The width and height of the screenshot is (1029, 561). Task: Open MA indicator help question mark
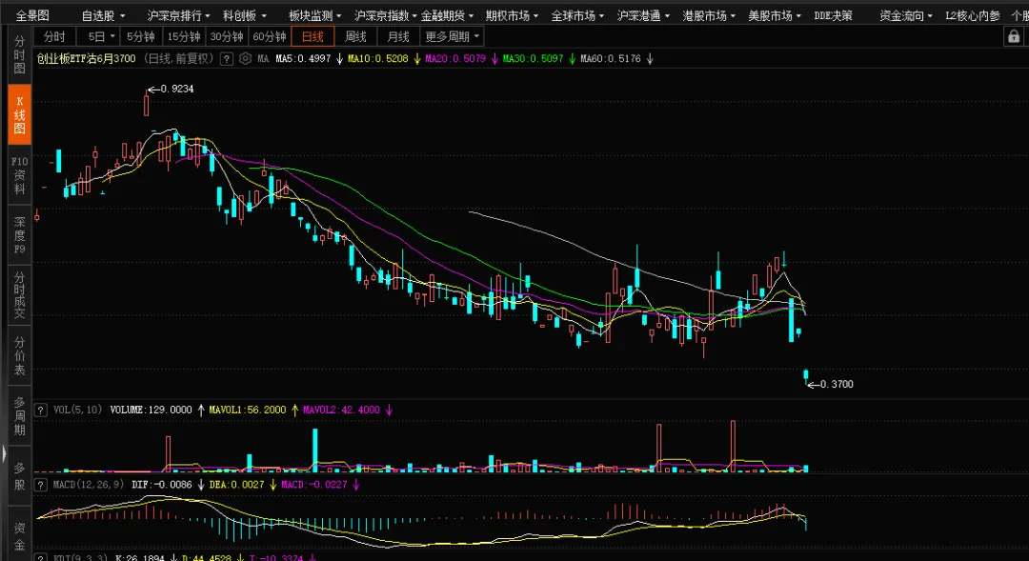pyautogui.click(x=227, y=59)
